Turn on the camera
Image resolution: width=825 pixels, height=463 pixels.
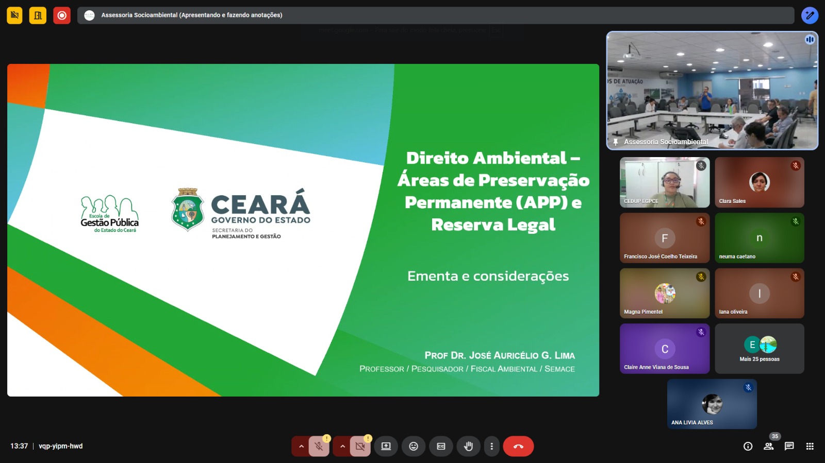pos(360,447)
